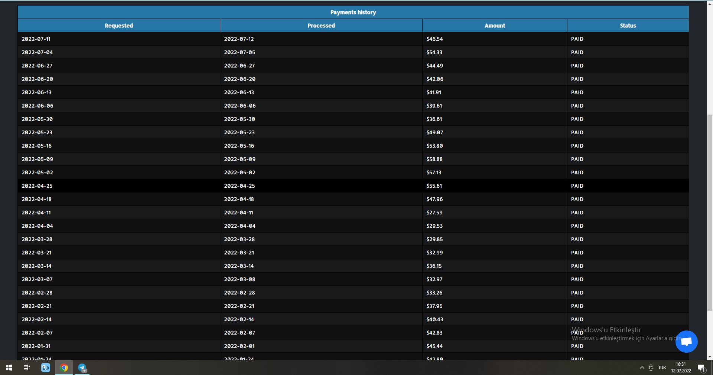Click the Google Chrome taskbar icon
The height and width of the screenshot is (375, 713).
click(x=64, y=368)
